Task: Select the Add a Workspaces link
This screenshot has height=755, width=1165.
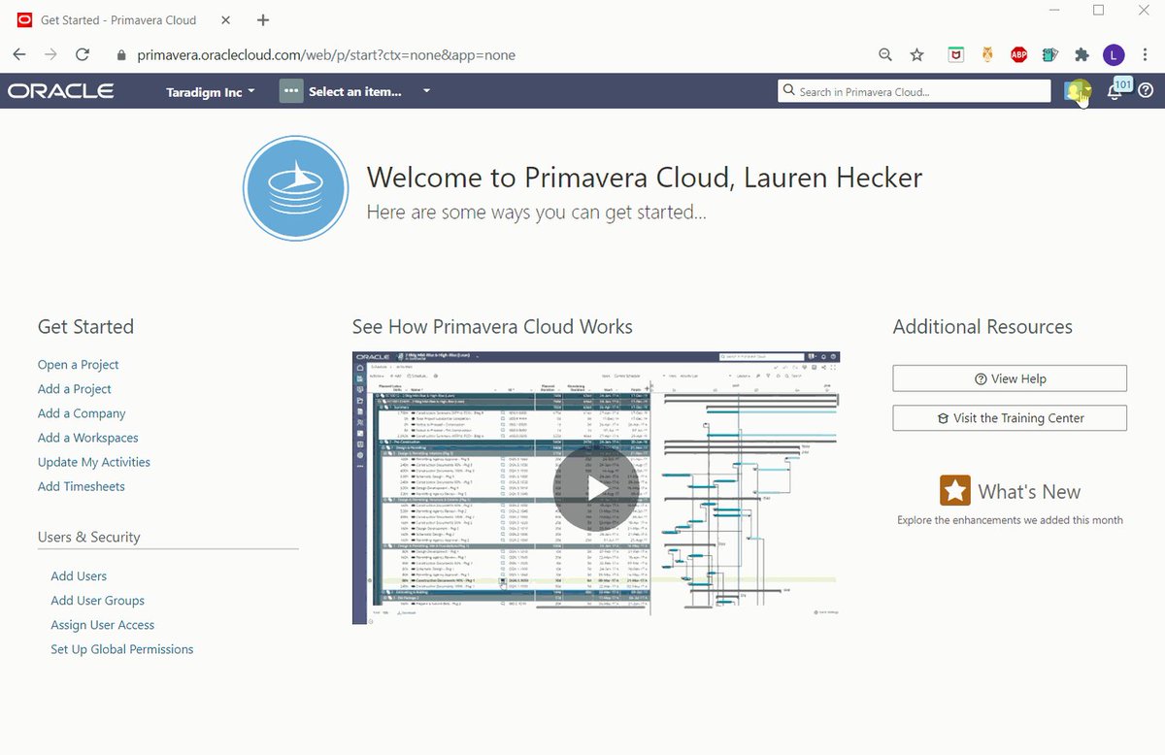Action: click(88, 438)
